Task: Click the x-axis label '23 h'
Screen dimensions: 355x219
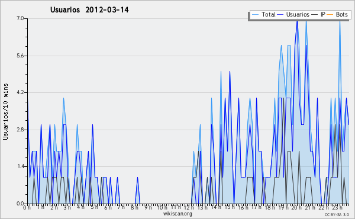Action: 337,208
